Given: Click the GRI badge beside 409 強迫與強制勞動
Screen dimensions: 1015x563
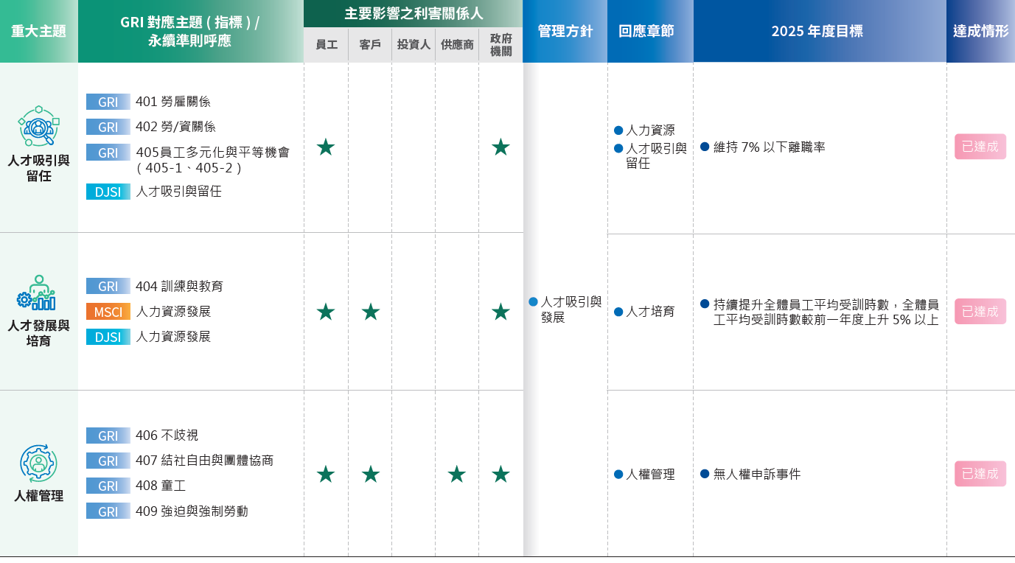Looking at the screenshot, I should click(108, 511).
